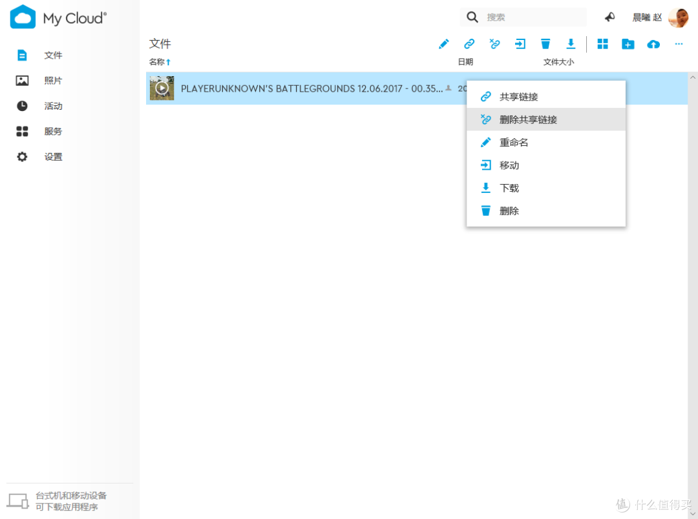Click the 晨曦 赵 username
The width and height of the screenshot is (698, 519).
647,17
